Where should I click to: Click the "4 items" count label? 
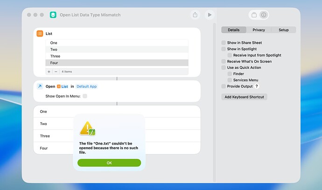click(67, 72)
